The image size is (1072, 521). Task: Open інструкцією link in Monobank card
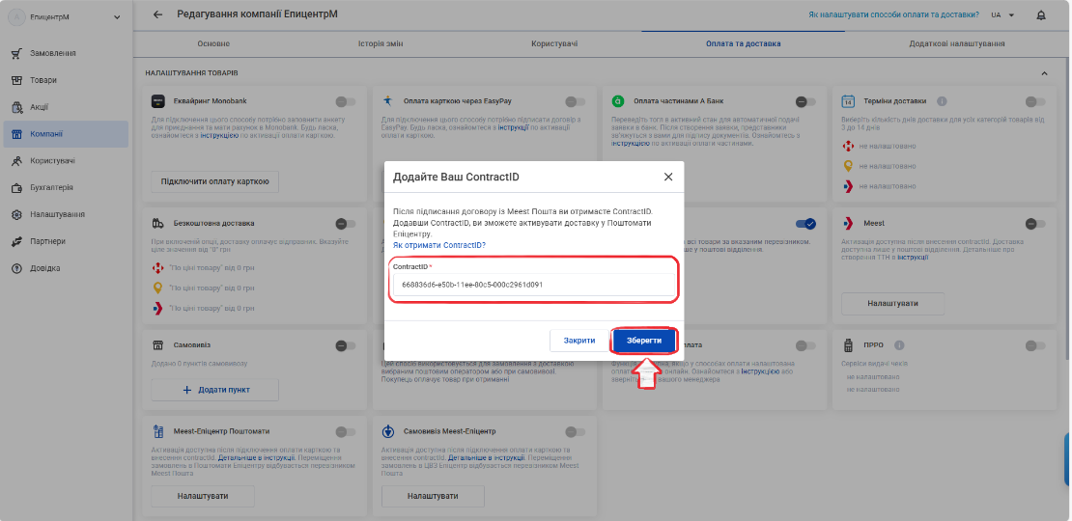coord(219,136)
